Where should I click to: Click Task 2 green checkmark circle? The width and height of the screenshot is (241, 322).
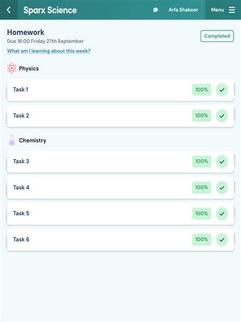[222, 116]
